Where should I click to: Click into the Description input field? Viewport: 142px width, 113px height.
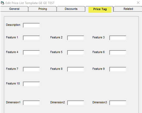point(31,25)
